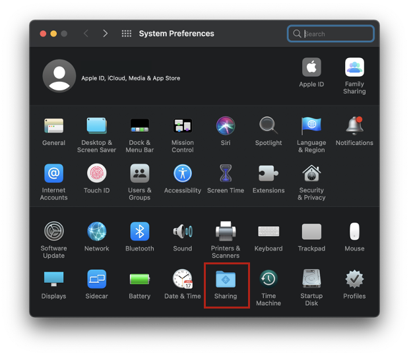
Task: Go forward with the right chevron
Action: tap(105, 34)
